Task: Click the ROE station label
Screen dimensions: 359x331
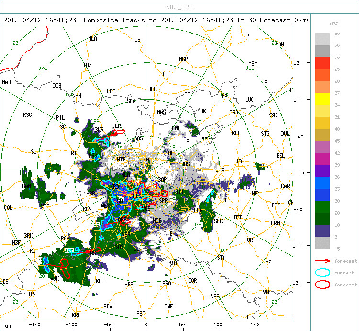Action: pos(211,66)
